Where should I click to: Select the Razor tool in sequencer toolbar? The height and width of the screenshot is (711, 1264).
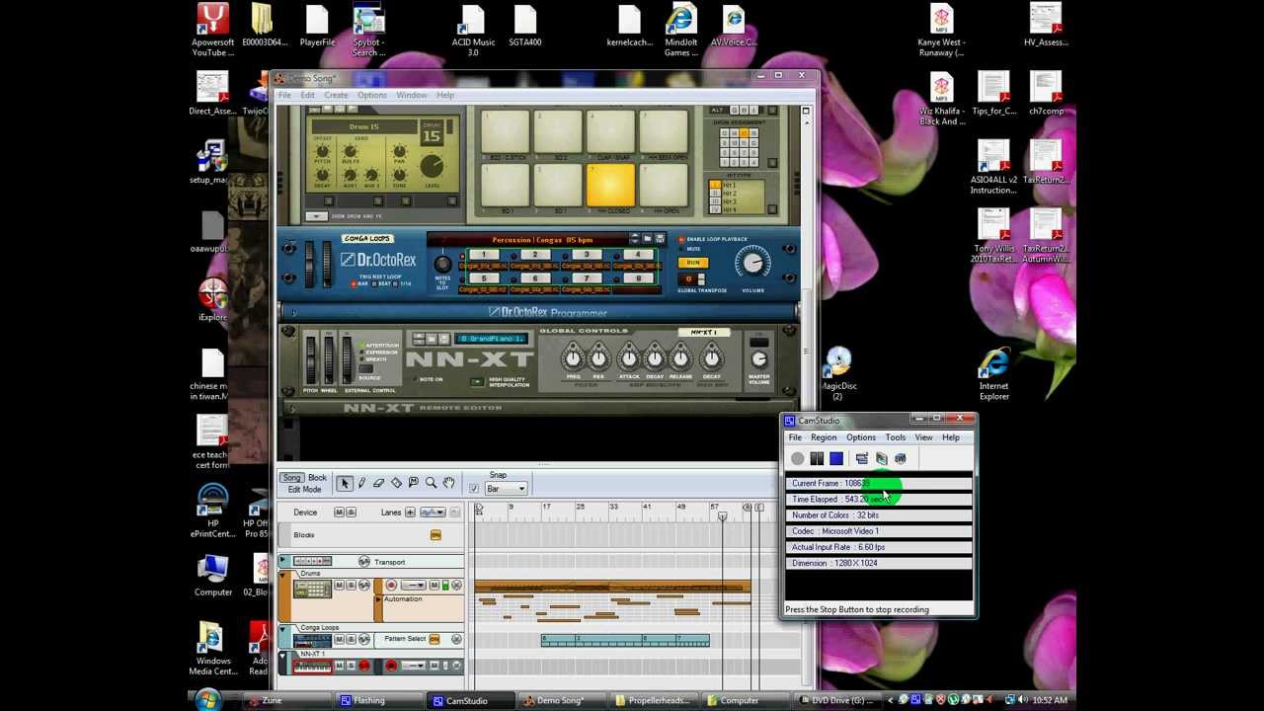[396, 483]
